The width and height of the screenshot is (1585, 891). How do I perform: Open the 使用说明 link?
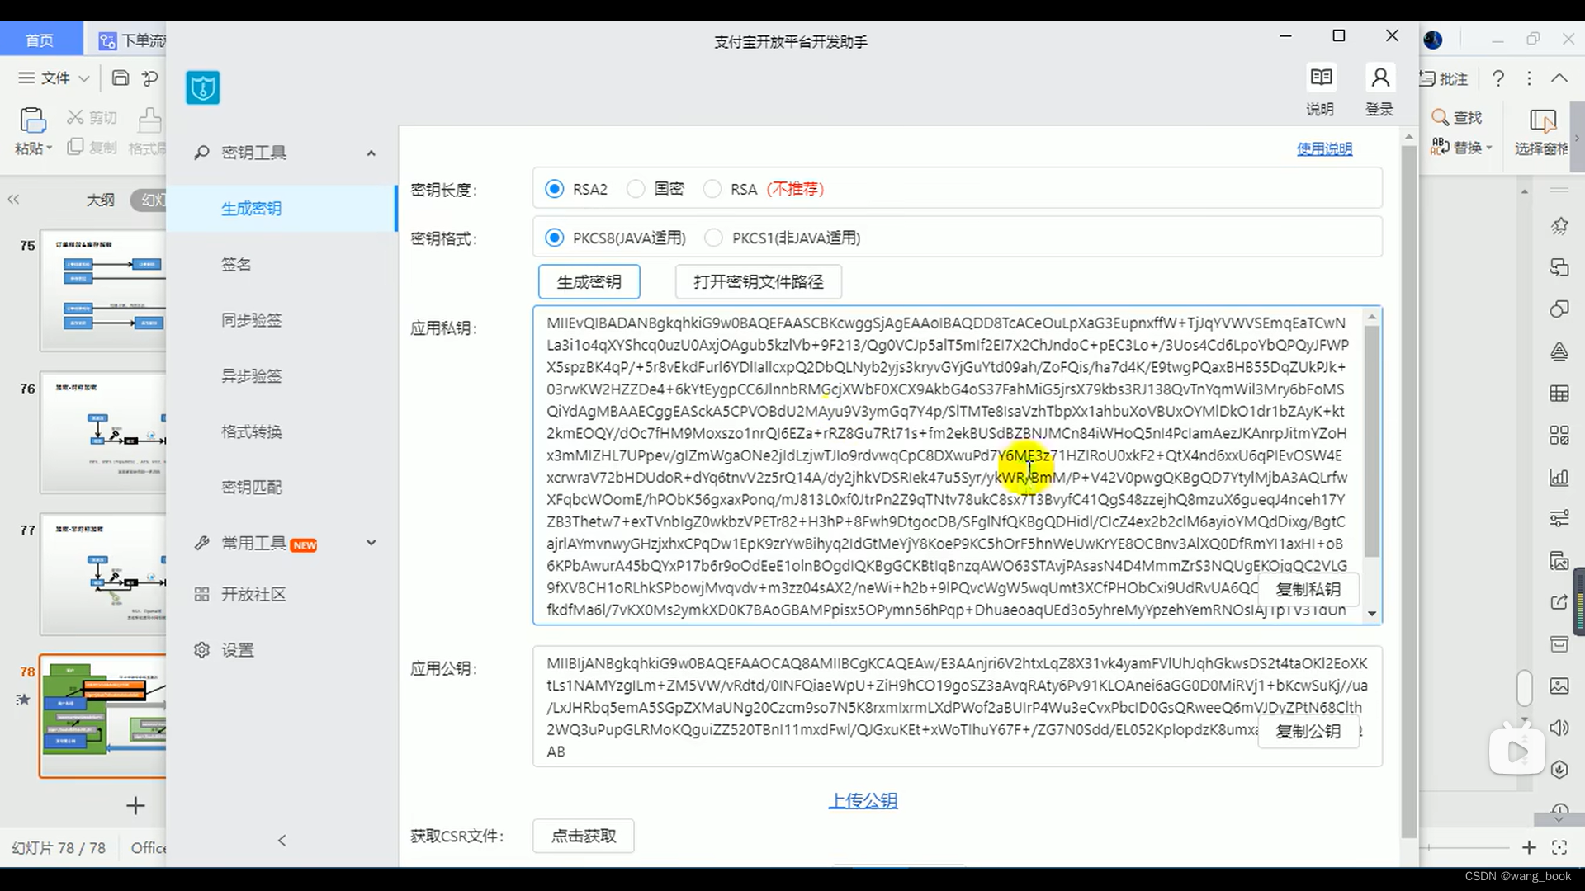click(x=1324, y=148)
